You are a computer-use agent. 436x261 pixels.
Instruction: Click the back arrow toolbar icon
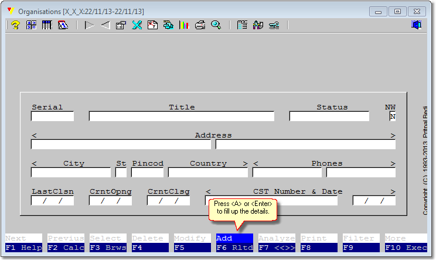click(x=105, y=25)
